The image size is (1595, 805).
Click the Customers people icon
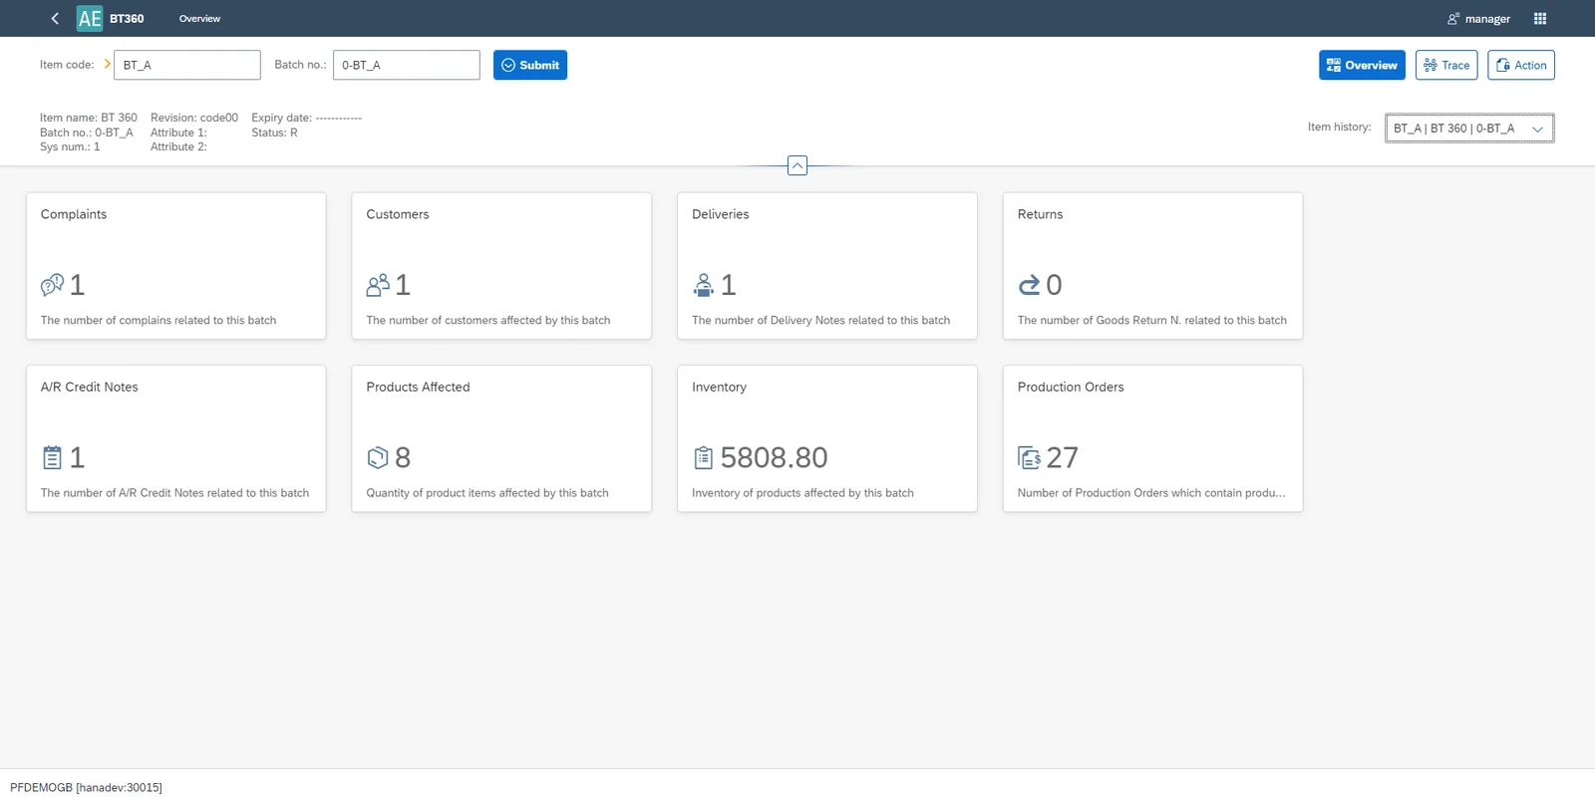[x=378, y=285]
